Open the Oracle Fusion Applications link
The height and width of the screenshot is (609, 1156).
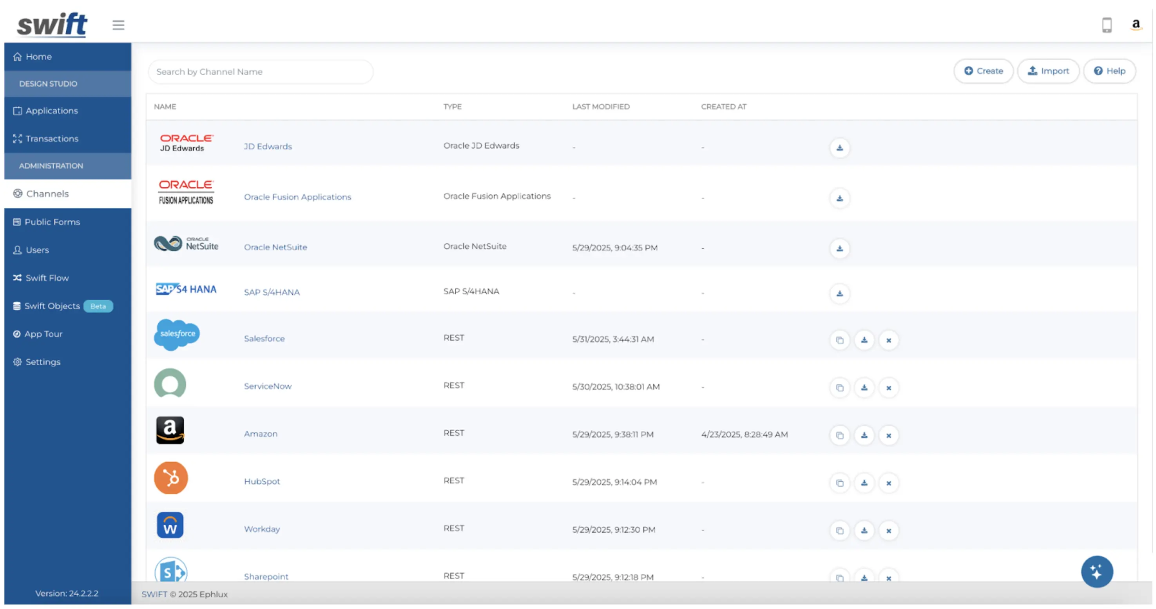[x=297, y=197]
